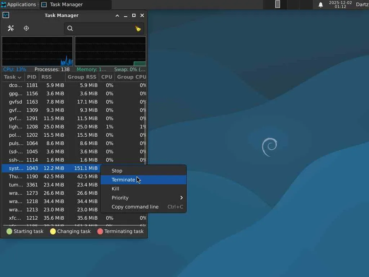
Task: Select the xfc... process row PID 1212
Action: tap(74, 218)
